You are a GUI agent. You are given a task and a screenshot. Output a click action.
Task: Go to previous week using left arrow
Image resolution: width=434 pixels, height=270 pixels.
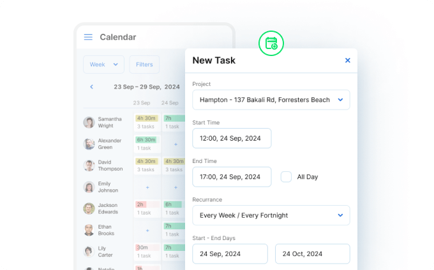click(91, 87)
